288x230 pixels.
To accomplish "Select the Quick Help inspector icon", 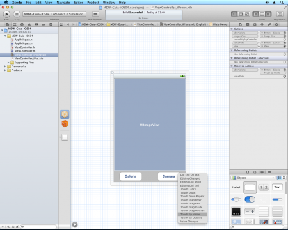I will [248, 24].
